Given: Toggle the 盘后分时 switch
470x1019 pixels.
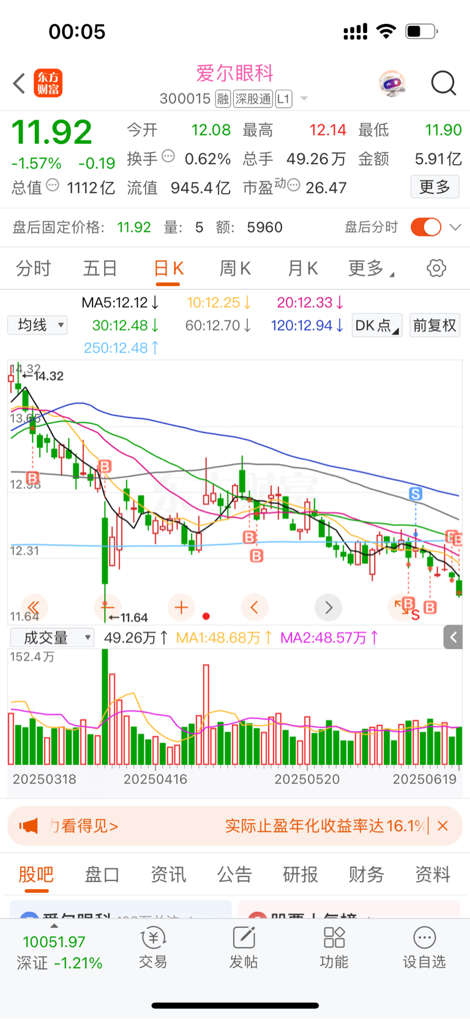Looking at the screenshot, I should click(x=426, y=227).
